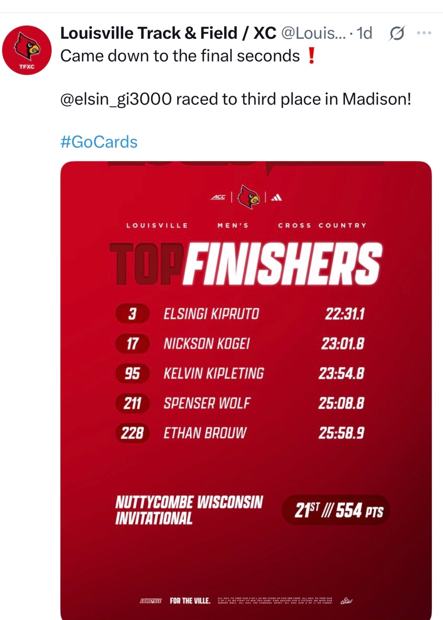The width and height of the screenshot is (443, 620).
Task: Open Louisville Track & Field profile avatar
Action: click(27, 50)
